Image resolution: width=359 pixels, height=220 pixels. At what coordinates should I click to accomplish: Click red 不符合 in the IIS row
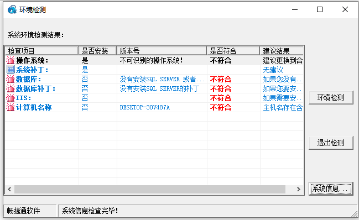(x=221, y=98)
